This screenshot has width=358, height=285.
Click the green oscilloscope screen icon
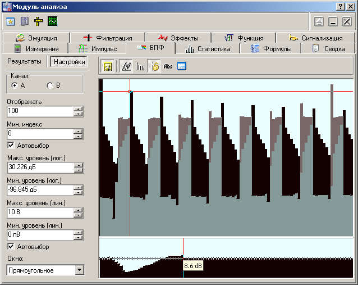click(x=53, y=21)
